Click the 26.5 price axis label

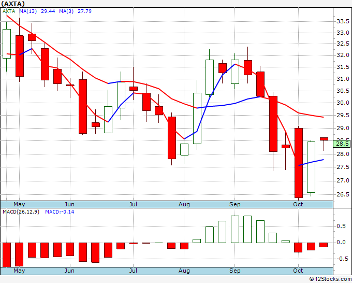coord(343,195)
